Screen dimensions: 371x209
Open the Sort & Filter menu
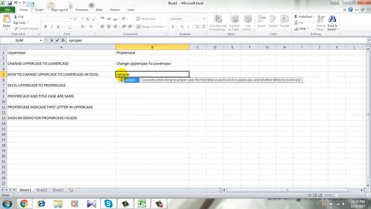[x=321, y=23]
